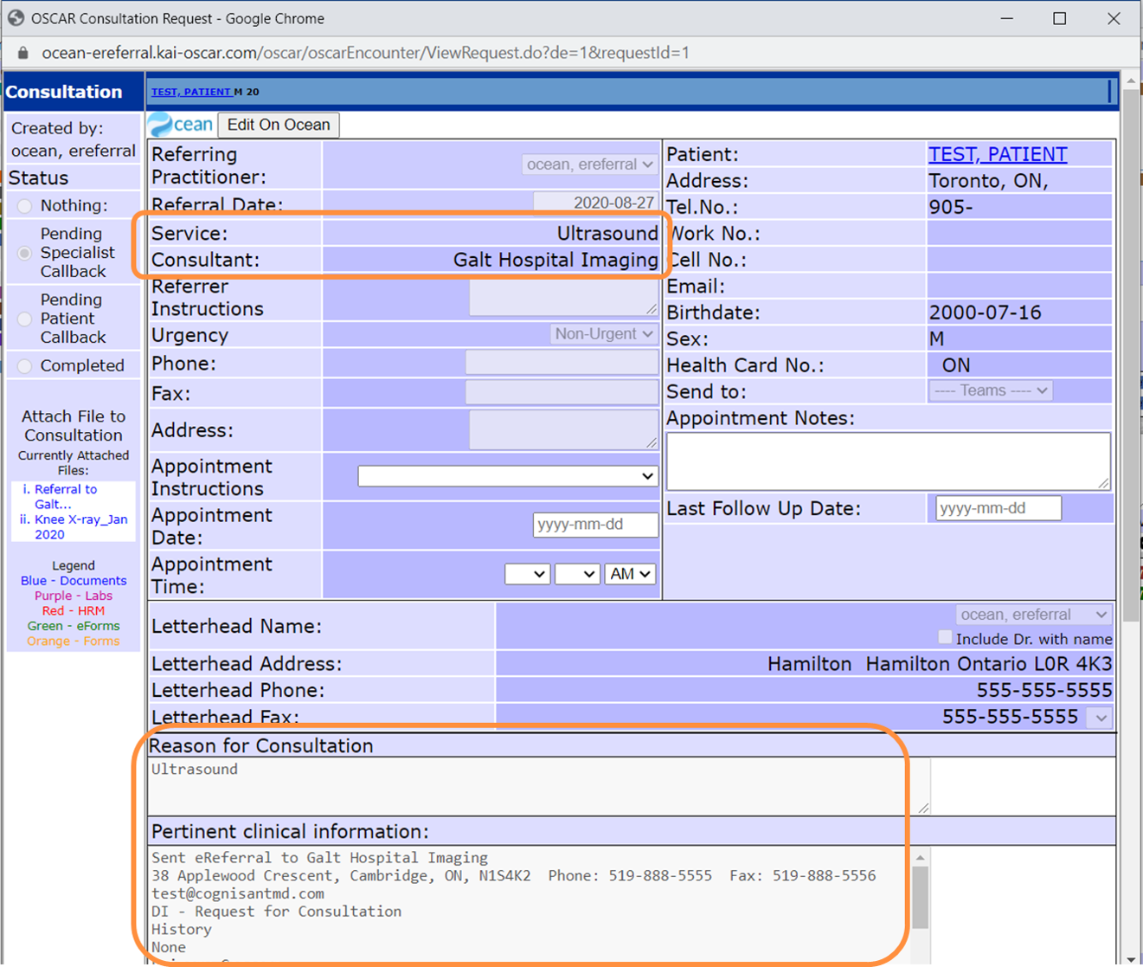Viewport: 1143px width, 967px height.
Task: Open Referring Practitioner dropdown
Action: tap(590, 164)
